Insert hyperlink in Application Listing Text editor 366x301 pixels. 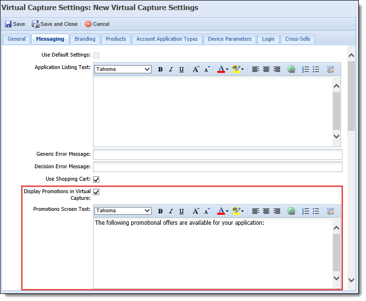coord(291,69)
